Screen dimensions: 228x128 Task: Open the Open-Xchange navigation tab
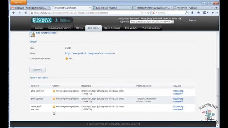coord(112,28)
